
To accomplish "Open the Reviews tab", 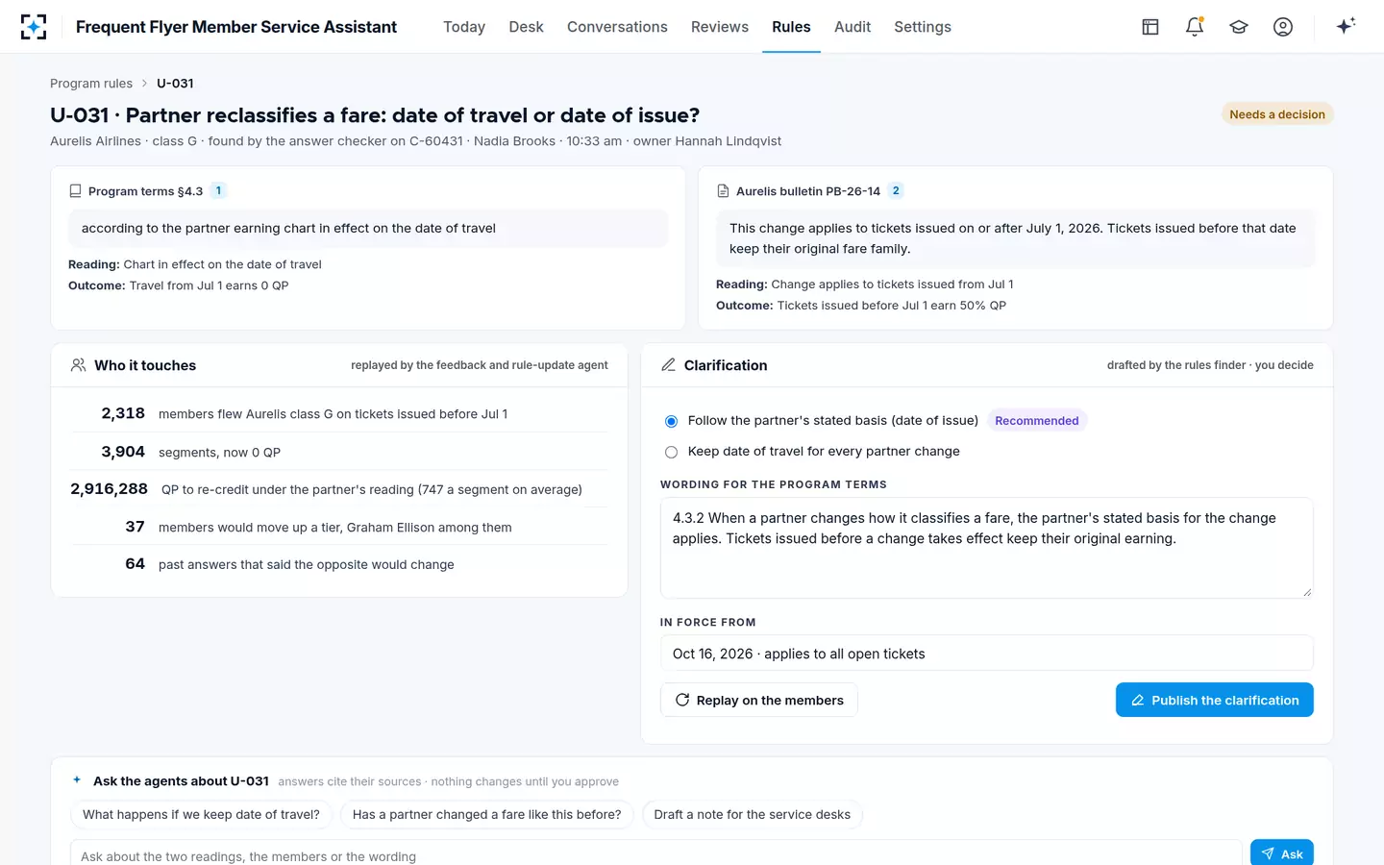I will (x=720, y=27).
